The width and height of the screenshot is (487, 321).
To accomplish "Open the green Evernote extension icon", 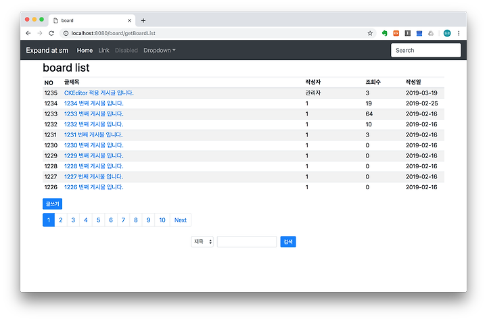I will tap(384, 33).
